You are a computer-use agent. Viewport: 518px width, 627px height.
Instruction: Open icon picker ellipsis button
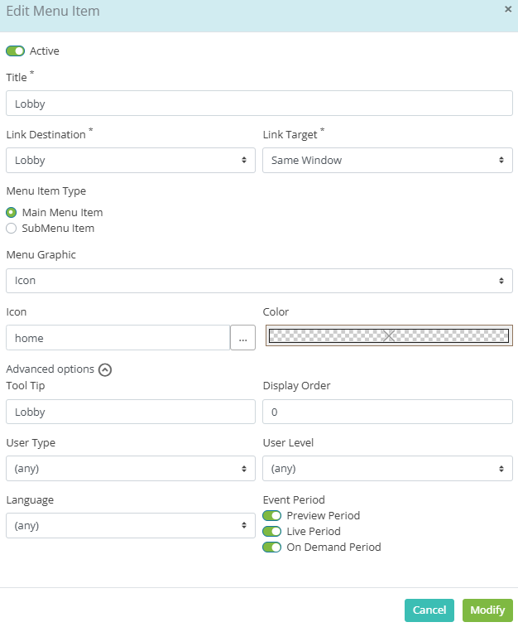click(x=242, y=338)
